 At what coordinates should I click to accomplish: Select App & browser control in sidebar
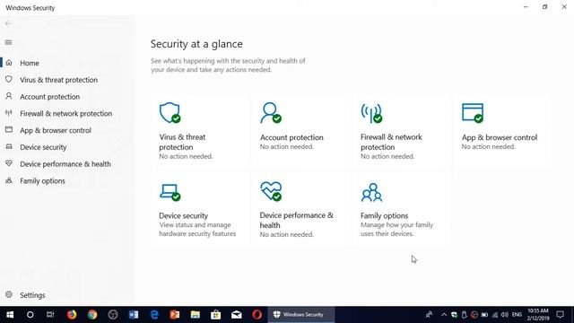point(56,130)
